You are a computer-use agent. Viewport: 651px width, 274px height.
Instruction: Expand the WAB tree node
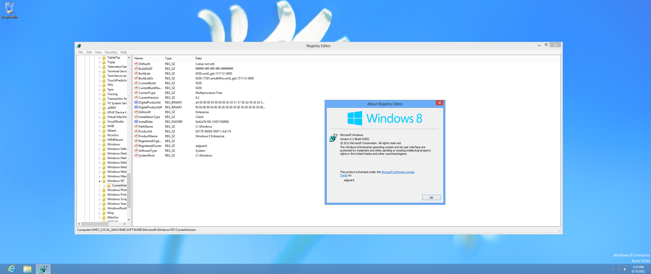[100, 126]
